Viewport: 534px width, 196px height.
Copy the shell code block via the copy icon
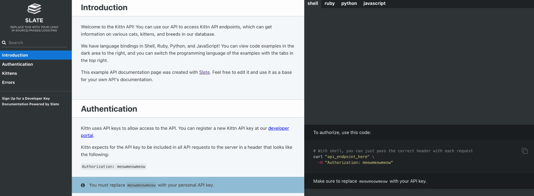click(524, 151)
